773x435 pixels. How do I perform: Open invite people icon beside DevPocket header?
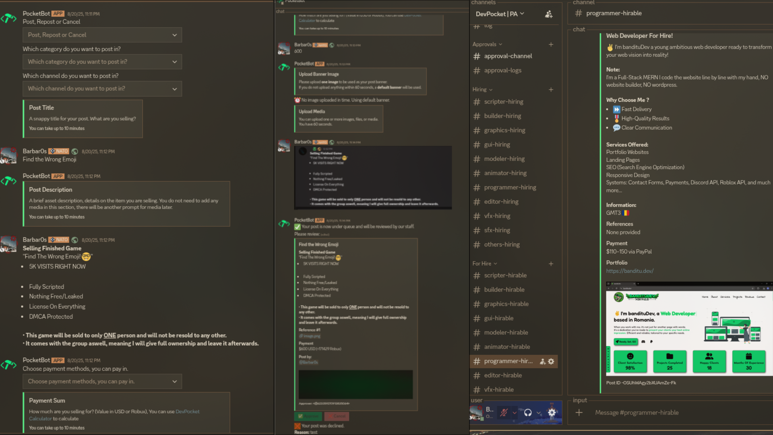coord(548,14)
